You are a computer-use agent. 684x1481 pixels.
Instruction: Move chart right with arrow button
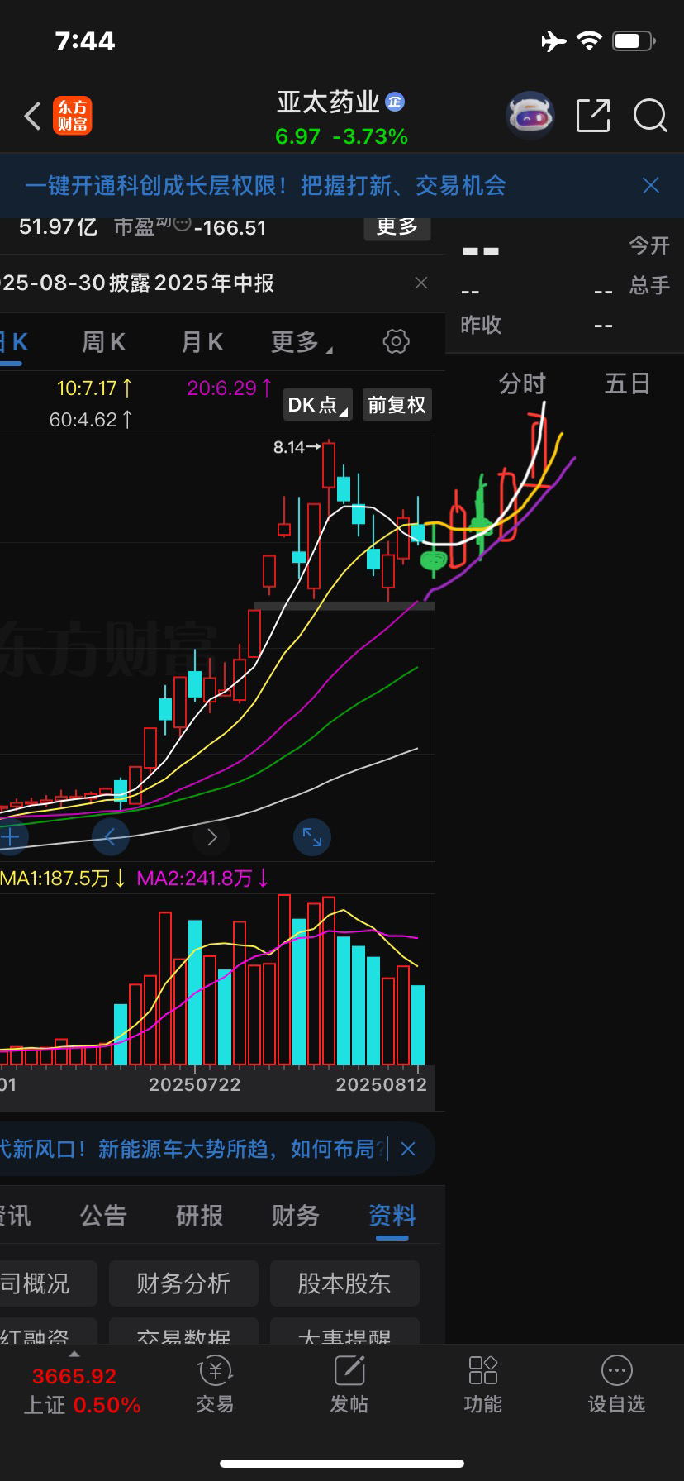pyautogui.click(x=211, y=837)
